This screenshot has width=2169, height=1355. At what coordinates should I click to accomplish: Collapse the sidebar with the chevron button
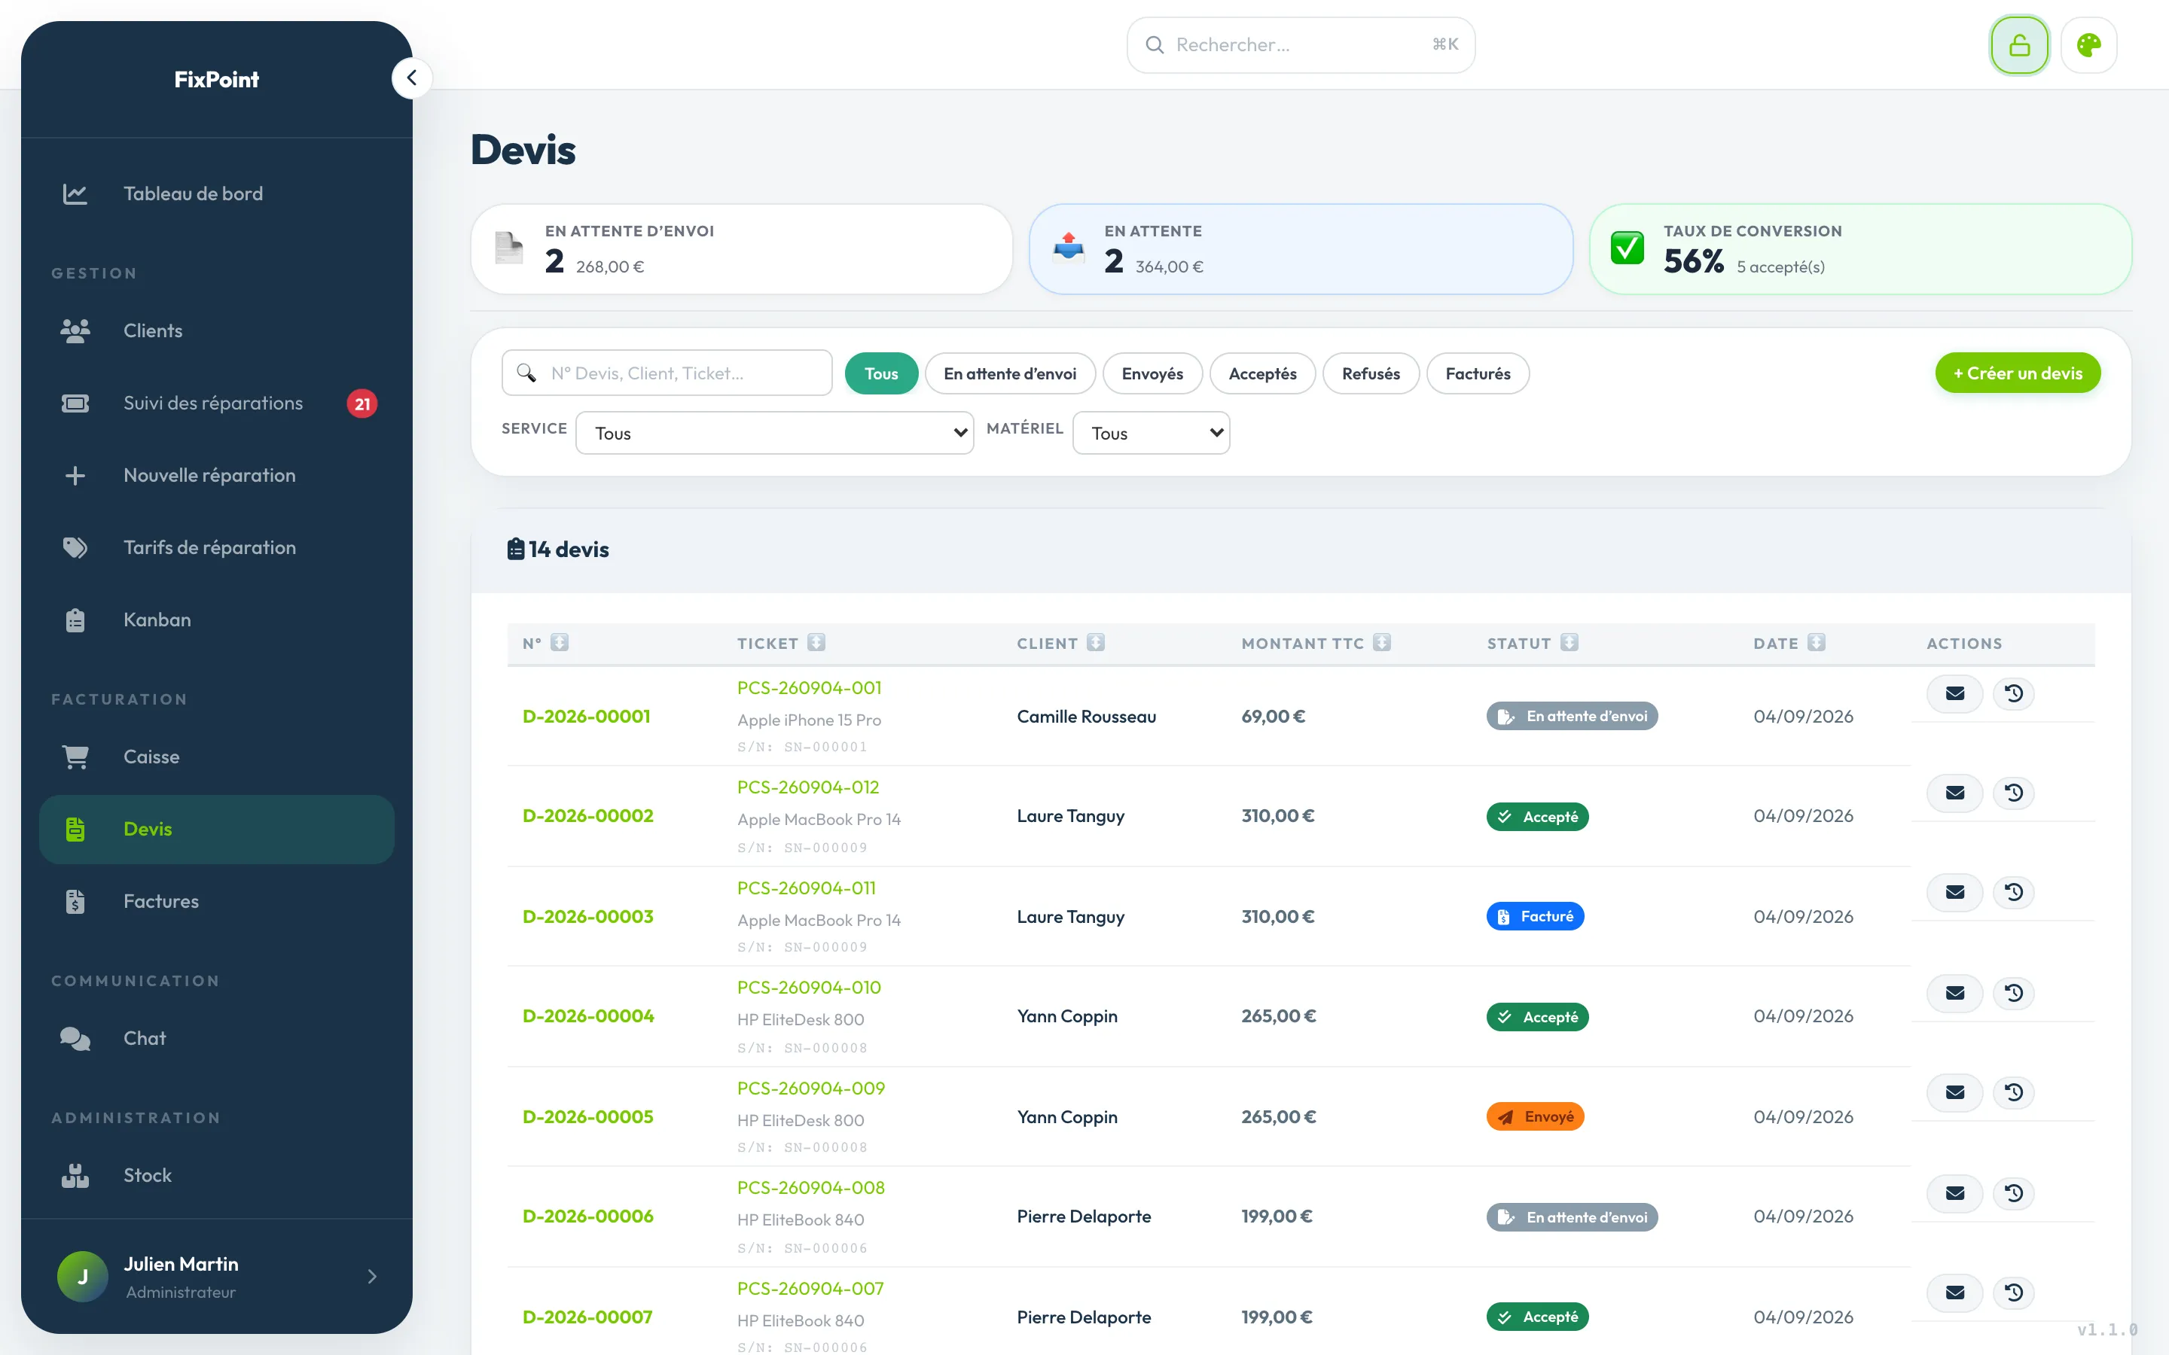(411, 78)
